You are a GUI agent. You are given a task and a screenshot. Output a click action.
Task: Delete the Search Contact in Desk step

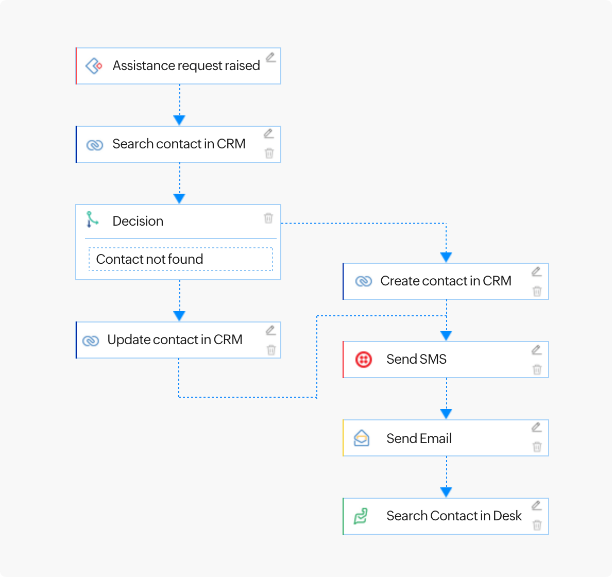click(537, 525)
